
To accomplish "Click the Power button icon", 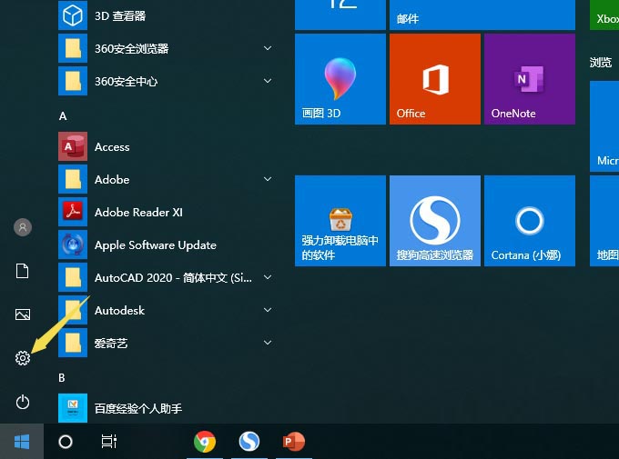I will coord(23,403).
